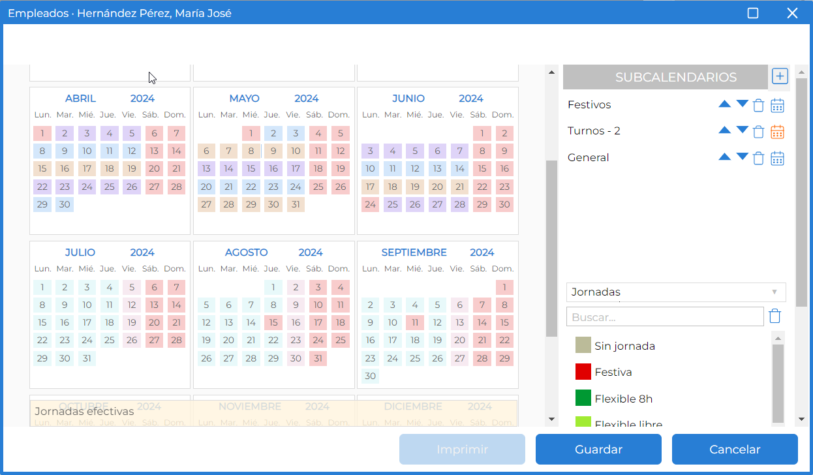This screenshot has height=475, width=813.
Task: Click the AGOSTO month title
Action: click(247, 253)
